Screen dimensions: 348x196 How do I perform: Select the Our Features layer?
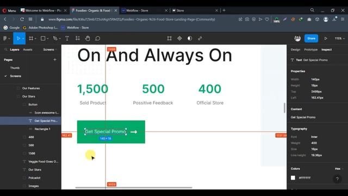(31, 88)
